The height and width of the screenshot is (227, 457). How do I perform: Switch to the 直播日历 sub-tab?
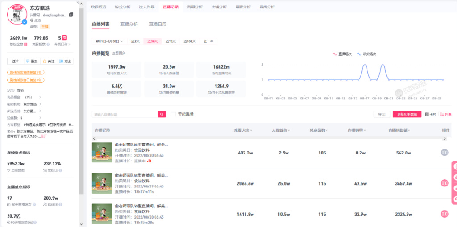click(158, 24)
